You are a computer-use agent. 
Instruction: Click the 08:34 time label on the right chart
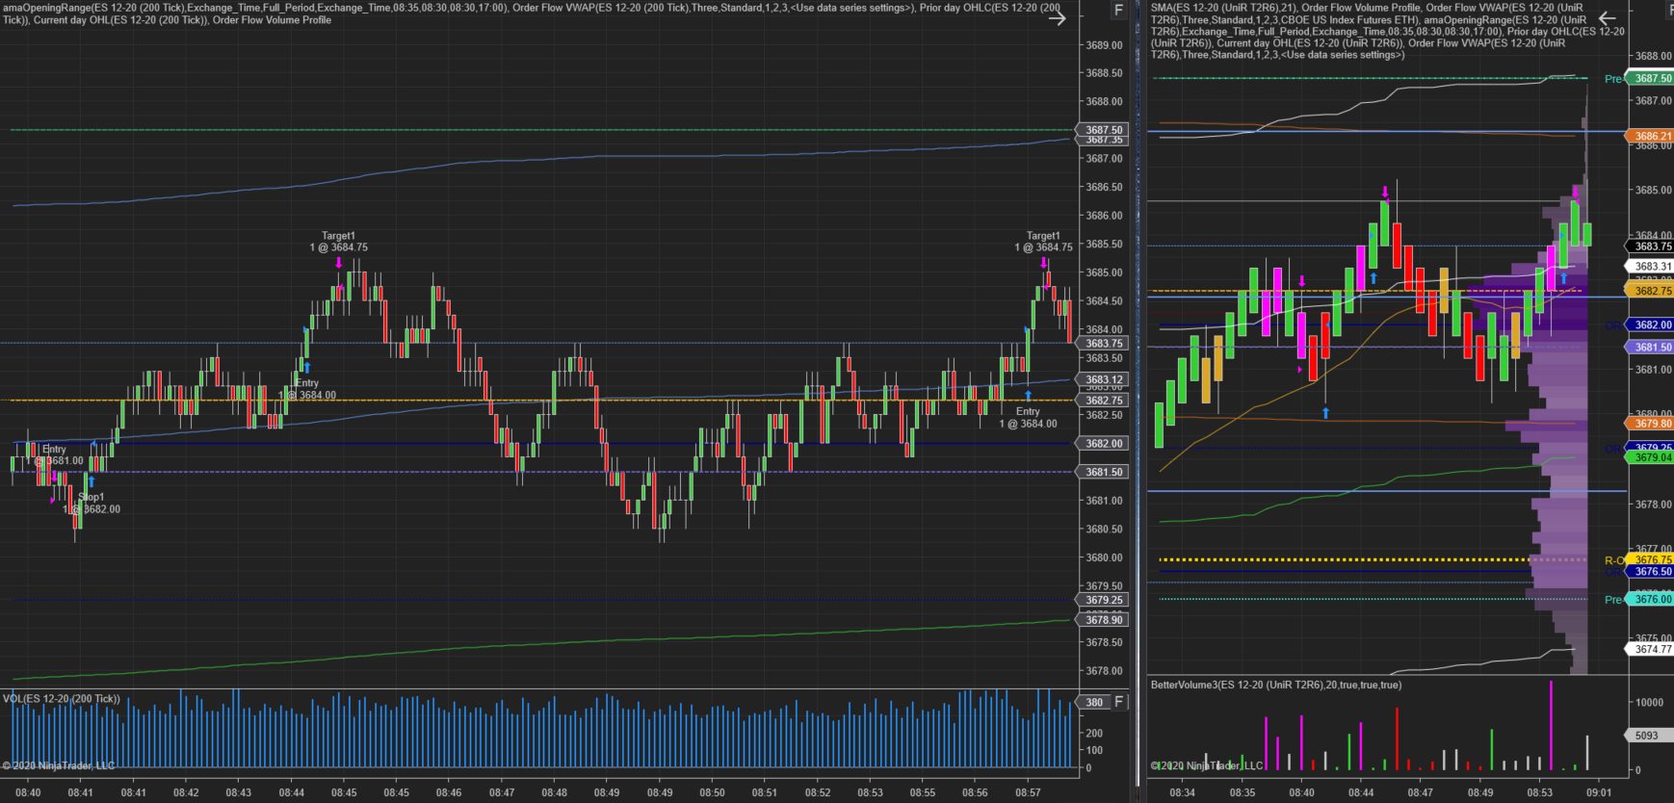pyautogui.click(x=1183, y=793)
